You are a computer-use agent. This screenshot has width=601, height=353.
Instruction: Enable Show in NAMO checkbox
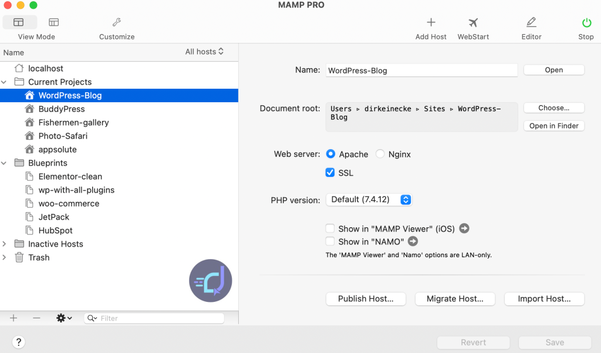tap(330, 241)
